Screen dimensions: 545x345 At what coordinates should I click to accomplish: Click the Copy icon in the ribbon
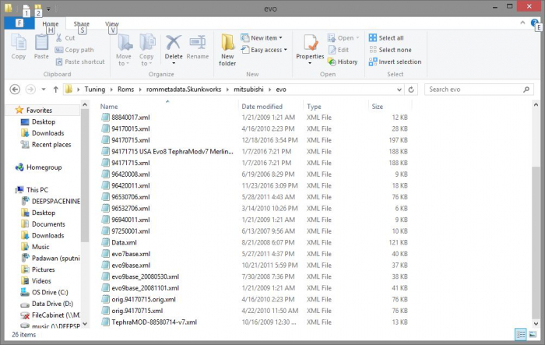point(19,46)
